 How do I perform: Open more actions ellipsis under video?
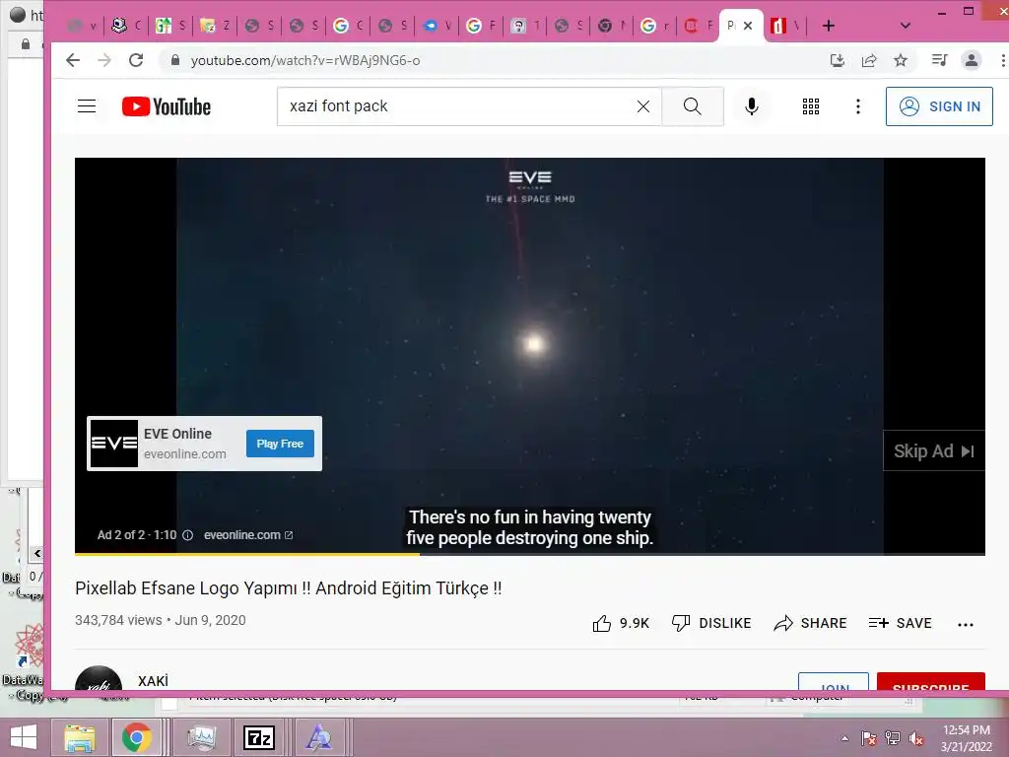966,624
